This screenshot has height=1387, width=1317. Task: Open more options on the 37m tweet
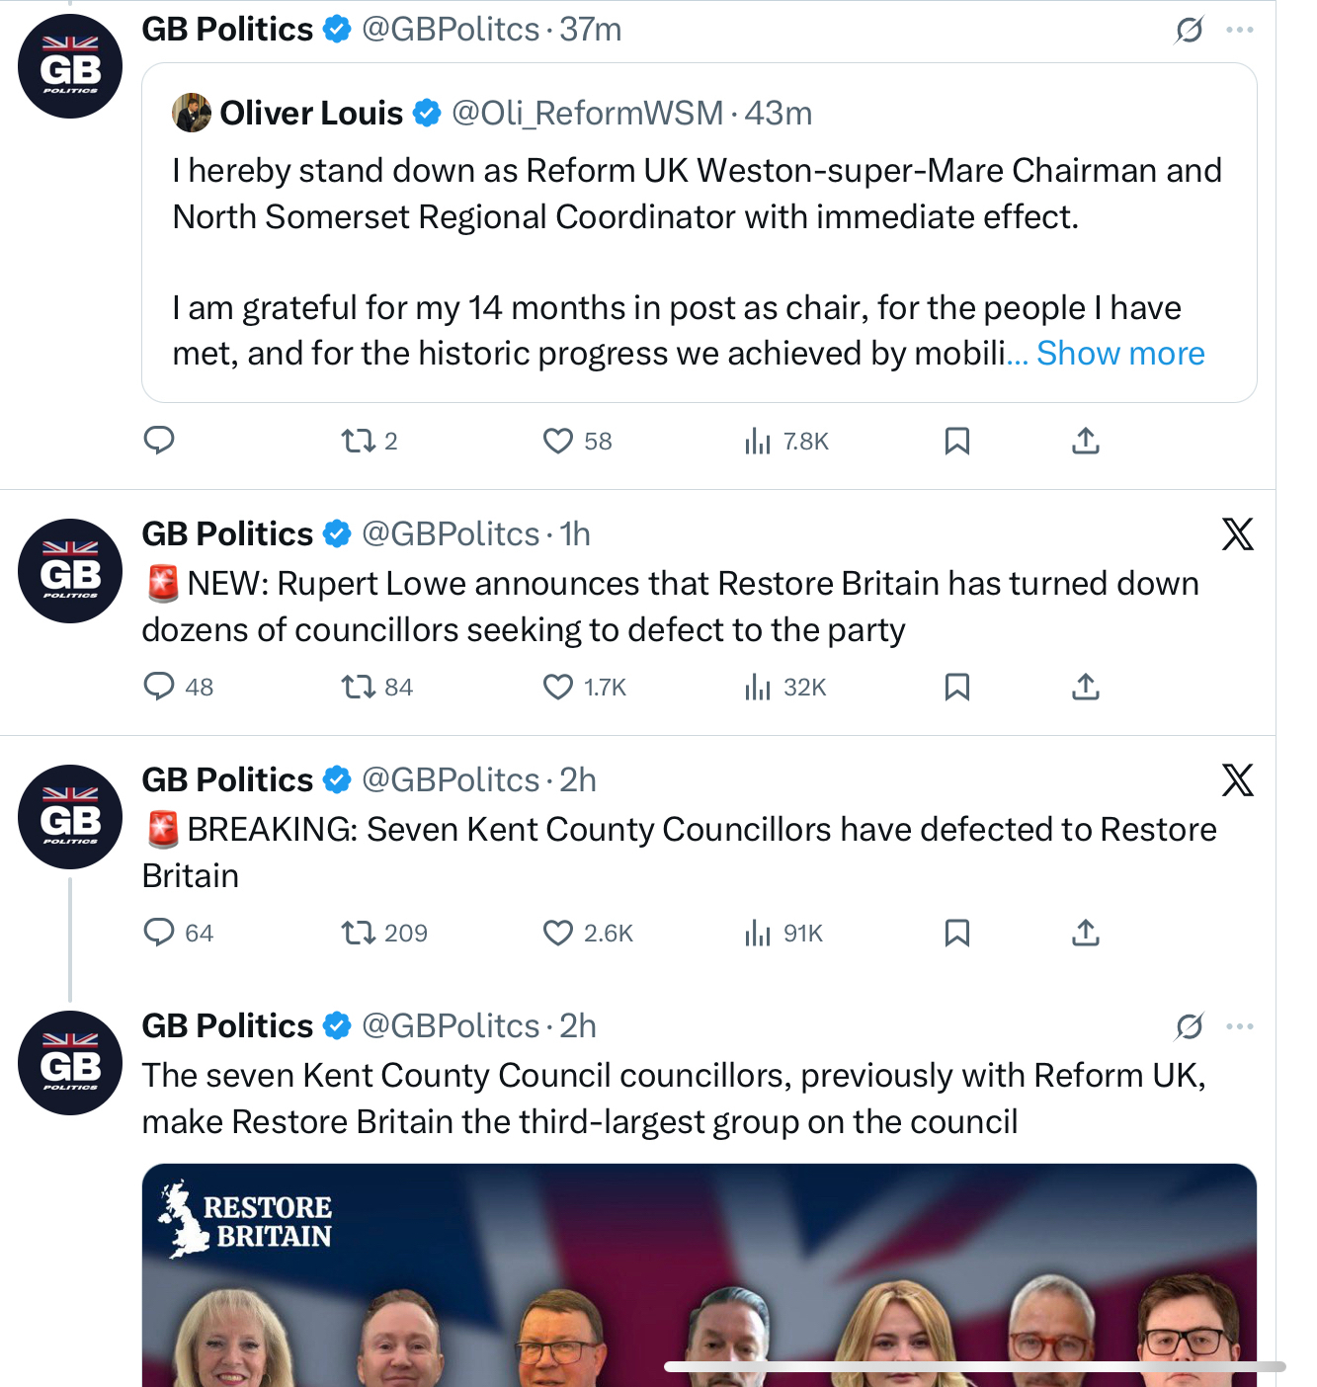[x=1240, y=30]
